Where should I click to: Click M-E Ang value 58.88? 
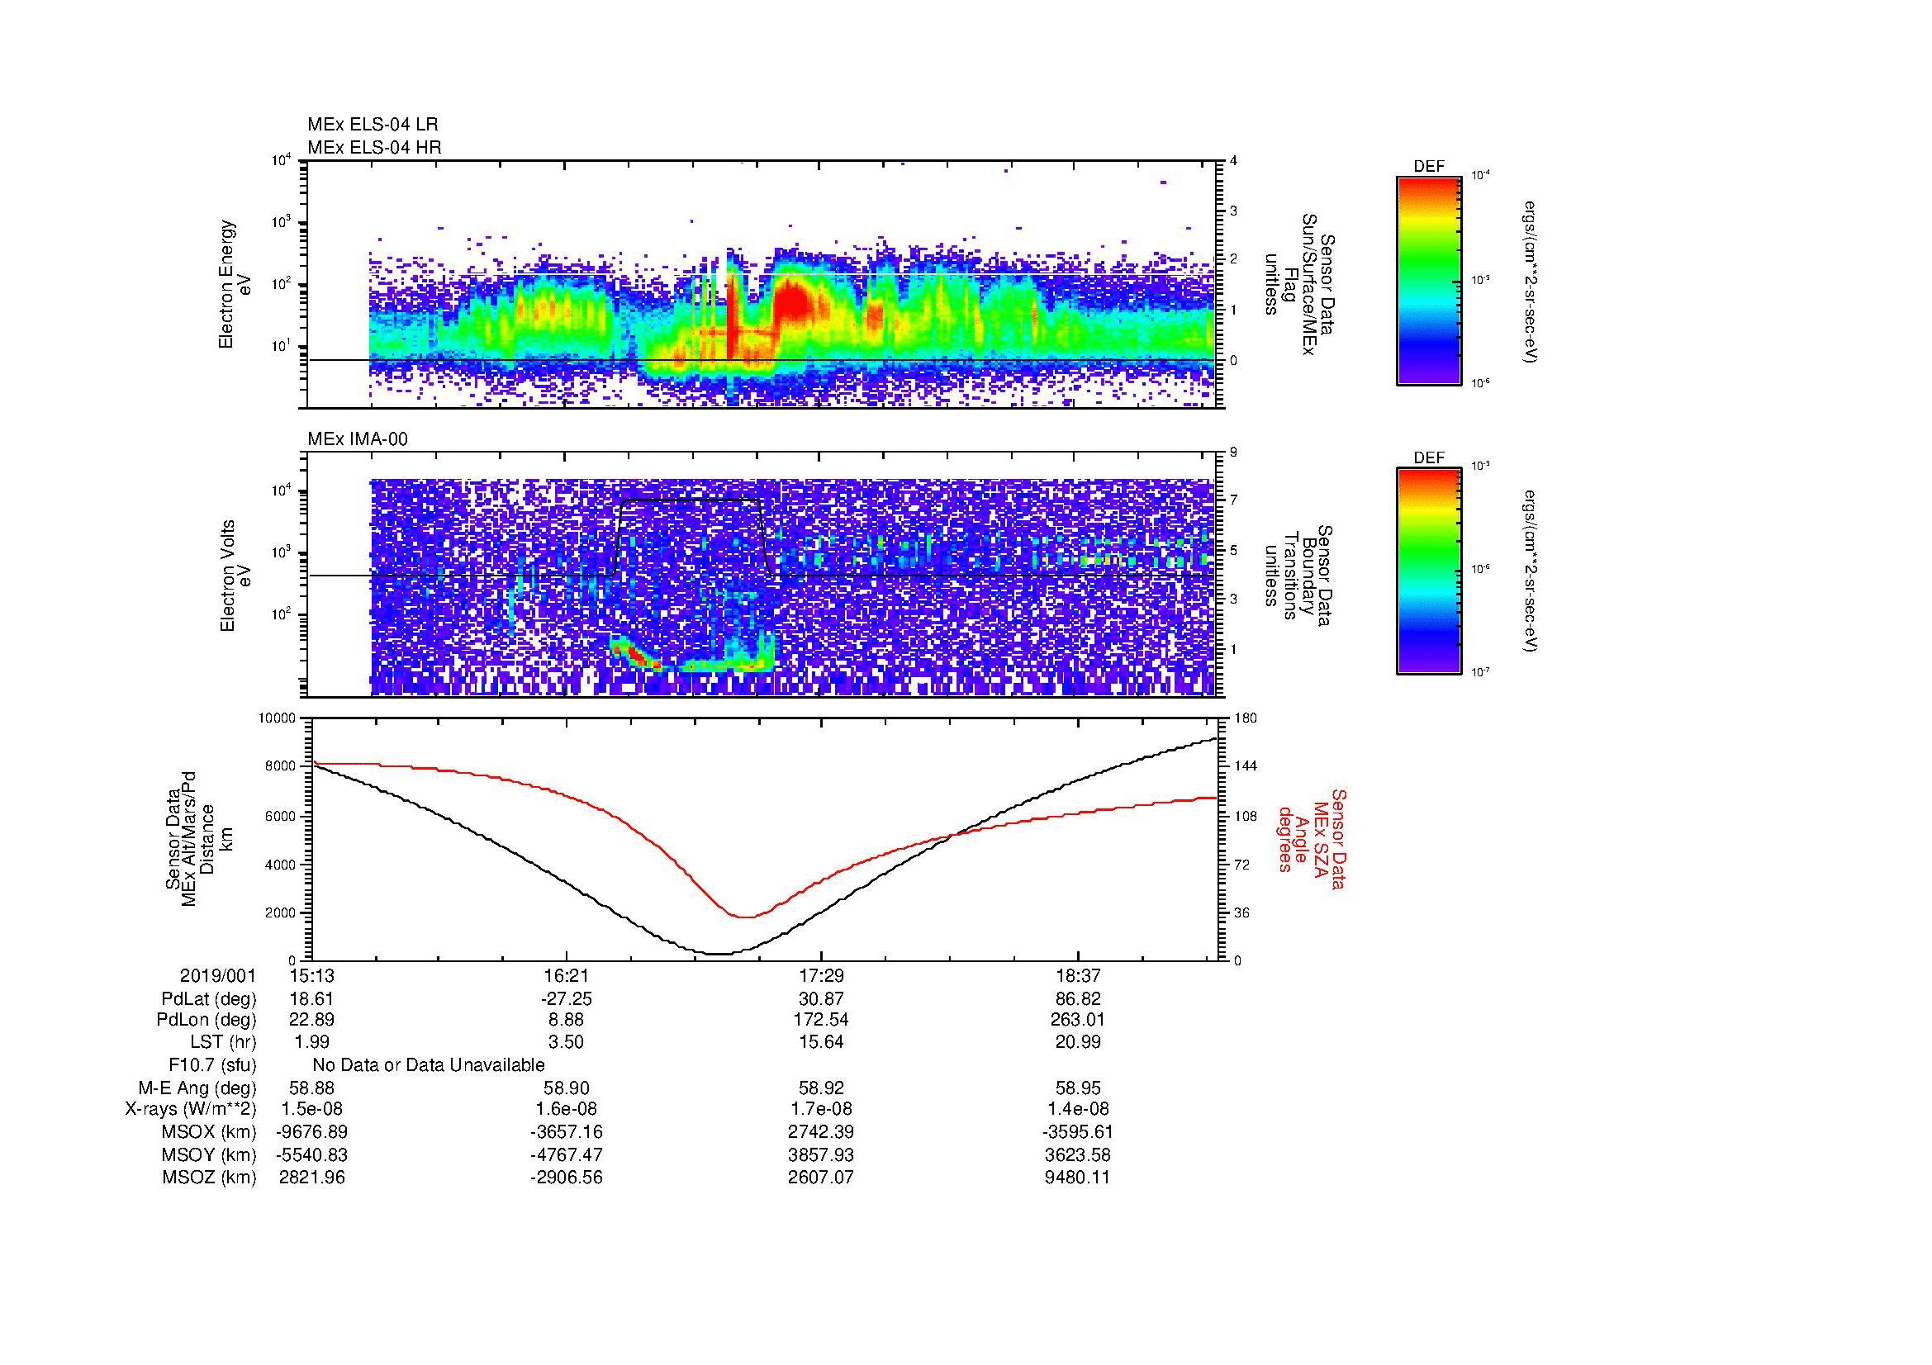(x=312, y=1088)
